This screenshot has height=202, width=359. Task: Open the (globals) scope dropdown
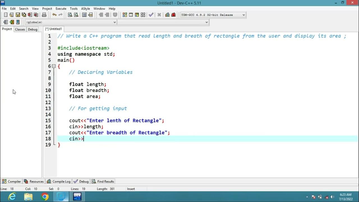pos(71,22)
